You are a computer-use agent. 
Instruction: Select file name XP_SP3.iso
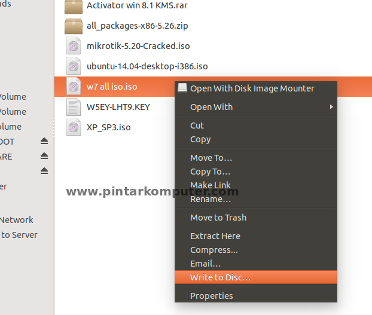[109, 127]
